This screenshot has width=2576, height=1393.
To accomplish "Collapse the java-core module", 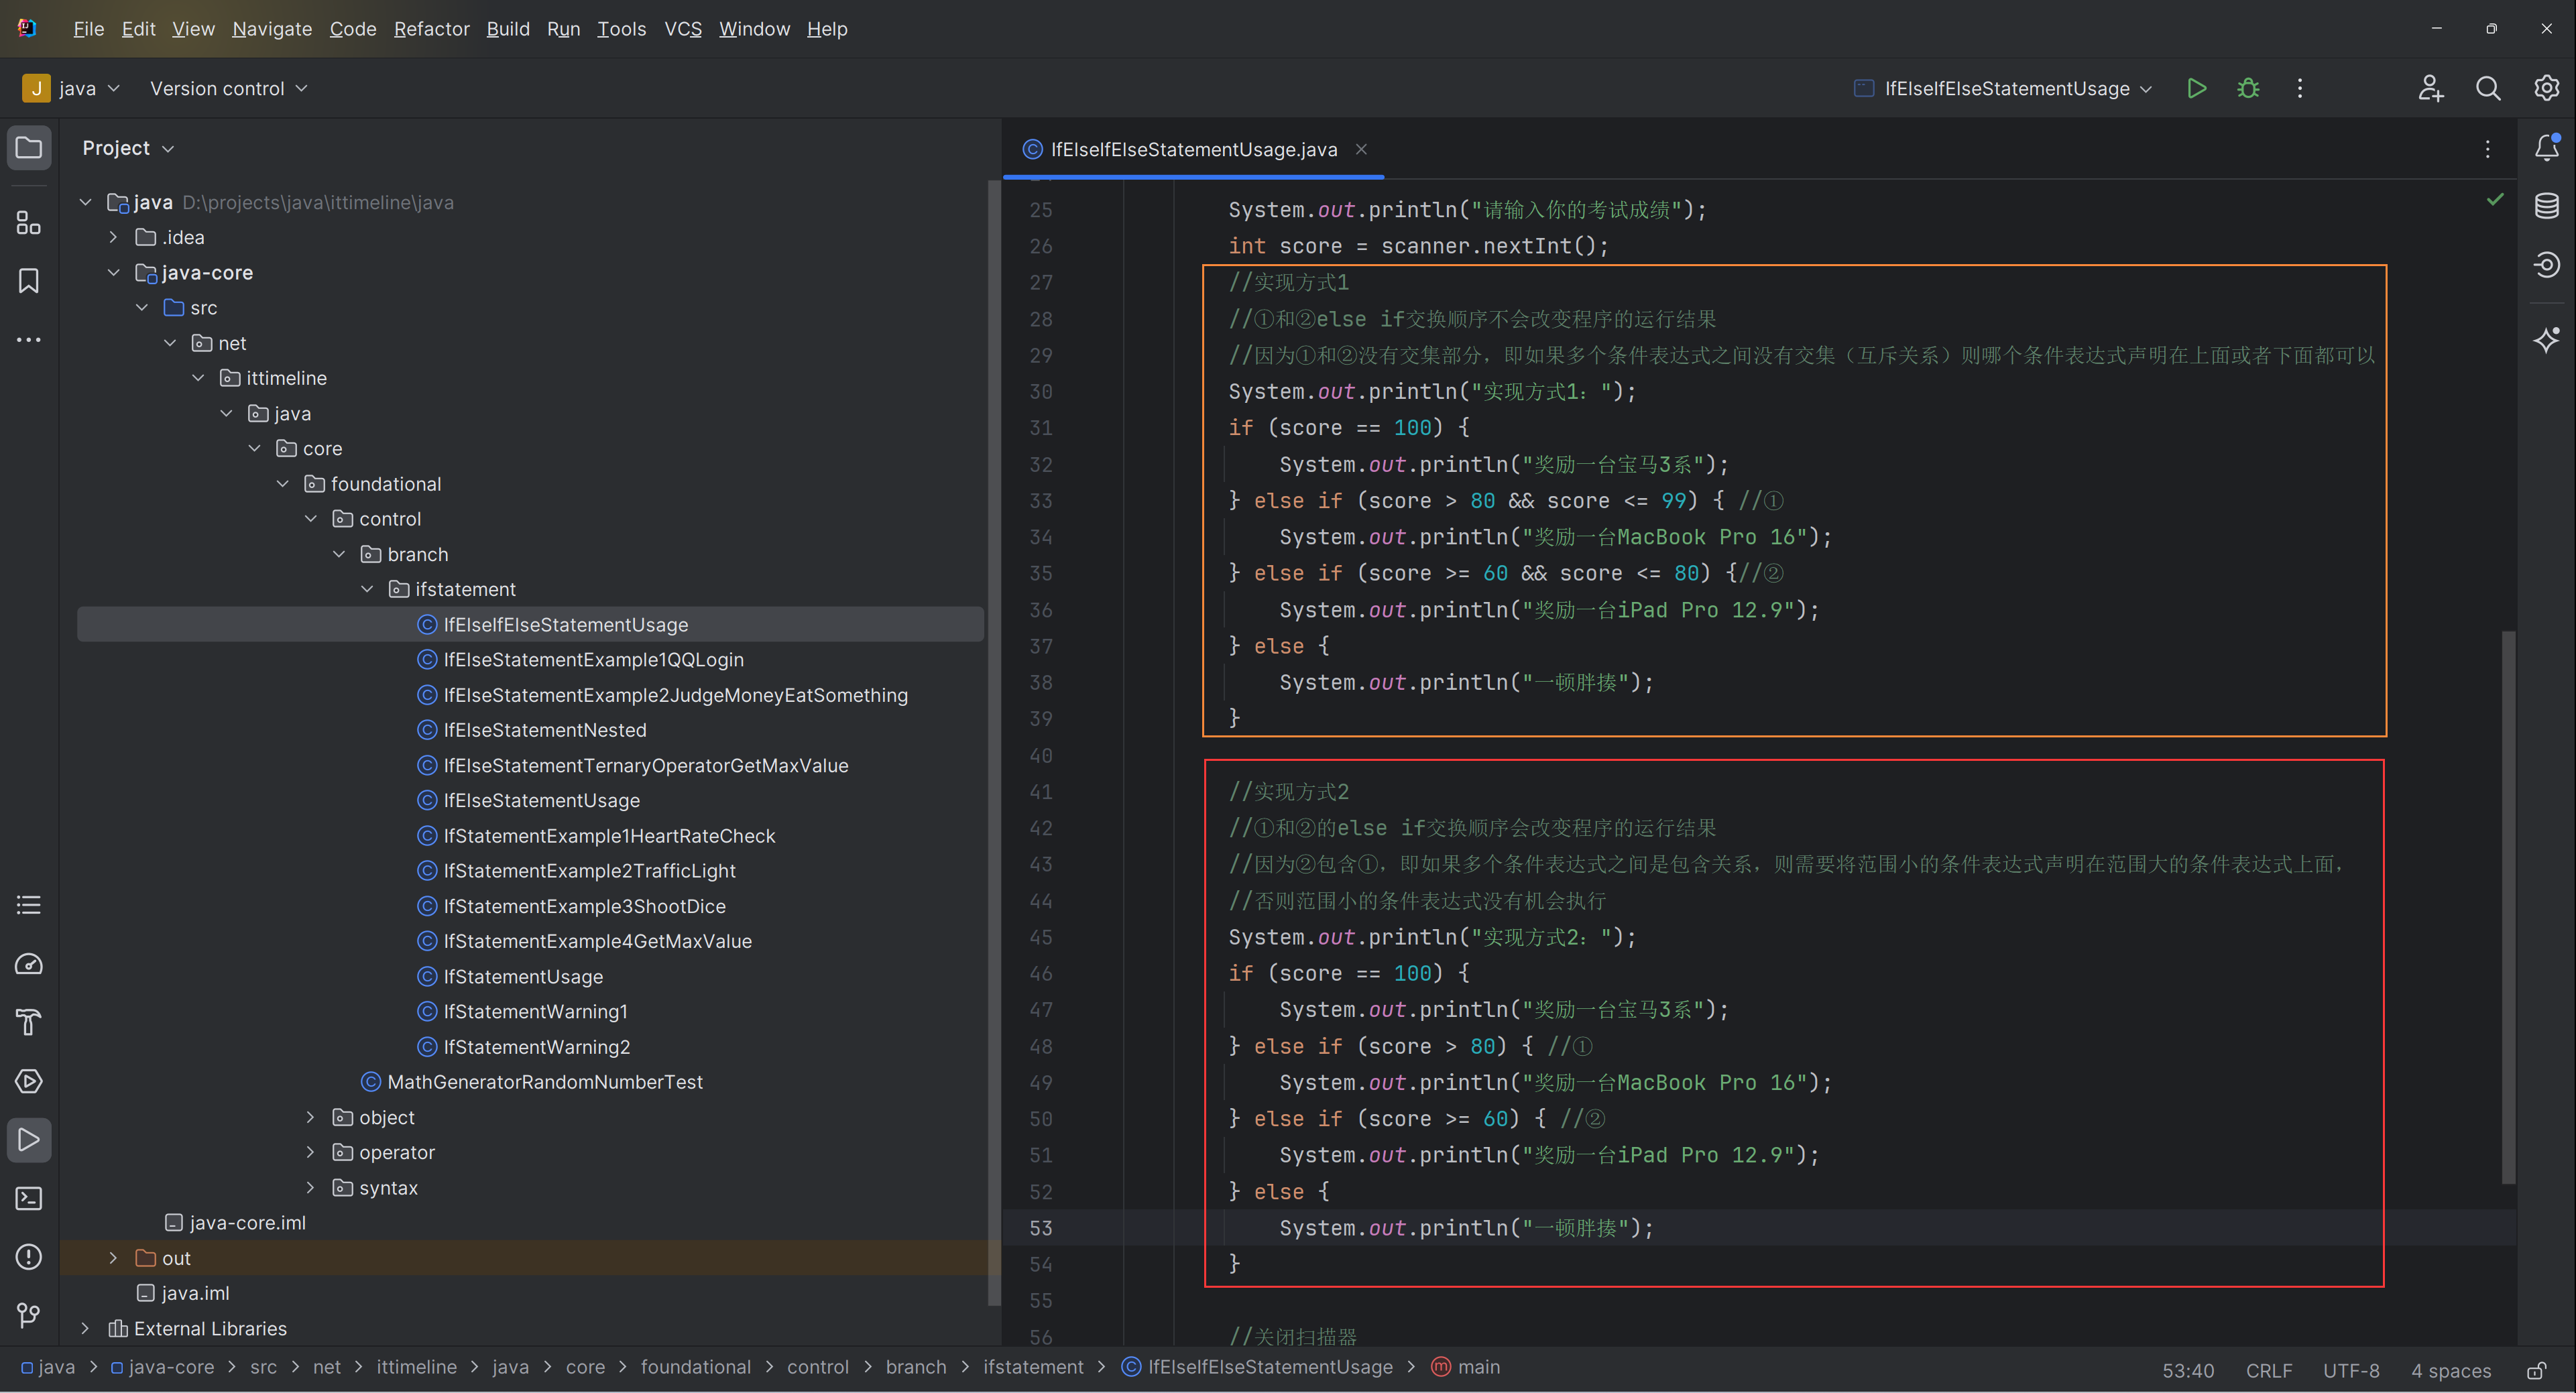I will (113, 272).
